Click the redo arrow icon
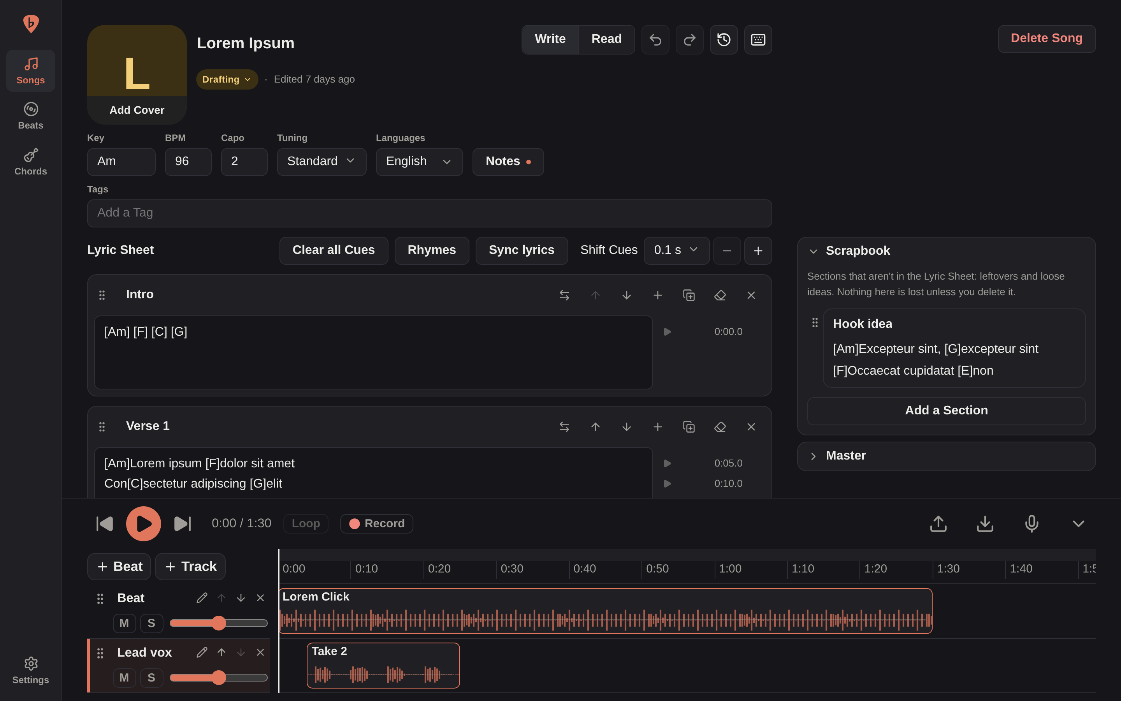 coord(689,39)
